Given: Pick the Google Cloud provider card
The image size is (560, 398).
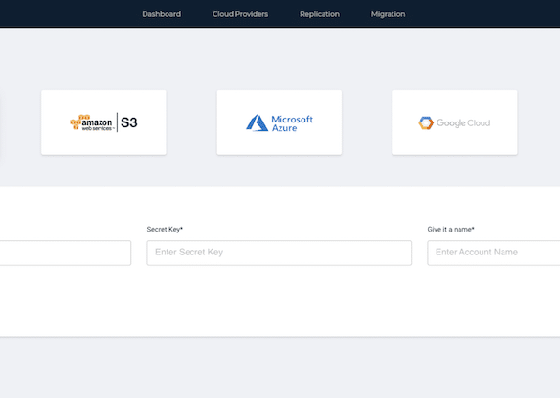Looking at the screenshot, I should tap(455, 122).
